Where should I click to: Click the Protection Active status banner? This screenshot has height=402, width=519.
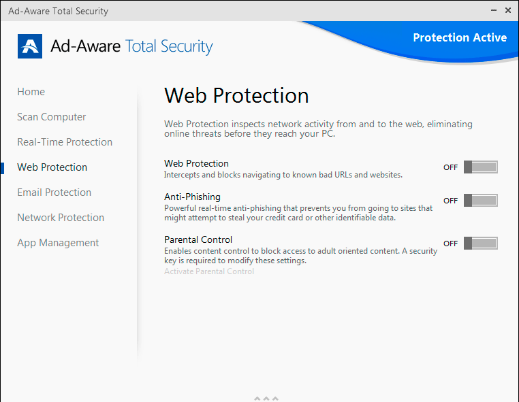point(460,38)
